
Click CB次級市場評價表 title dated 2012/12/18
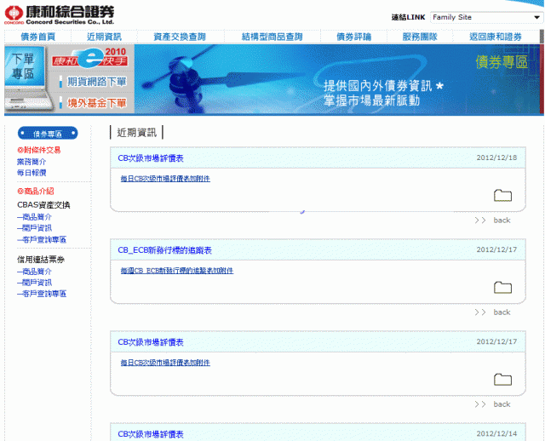pos(151,158)
